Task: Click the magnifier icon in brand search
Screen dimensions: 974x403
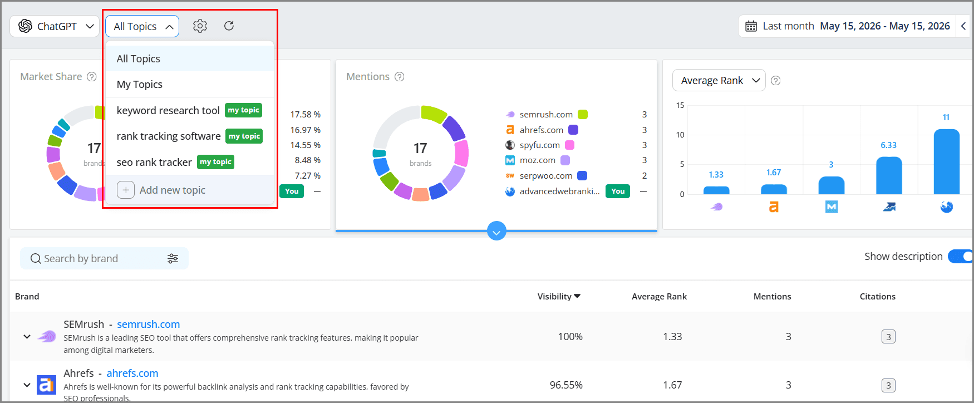Action: 36,259
